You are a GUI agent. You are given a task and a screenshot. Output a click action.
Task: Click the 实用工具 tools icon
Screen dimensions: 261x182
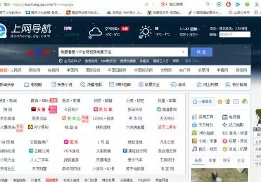[x=194, y=117]
